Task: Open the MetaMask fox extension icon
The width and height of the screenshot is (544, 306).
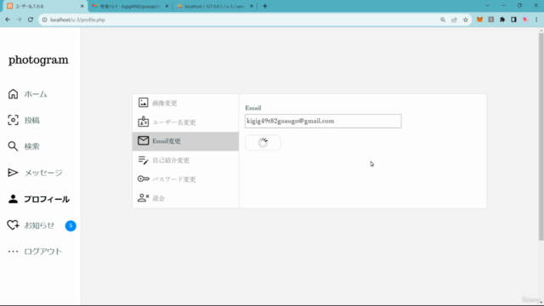Action: tap(479, 20)
